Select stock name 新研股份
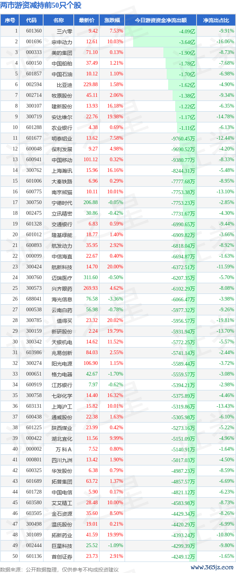 (62, 331)
